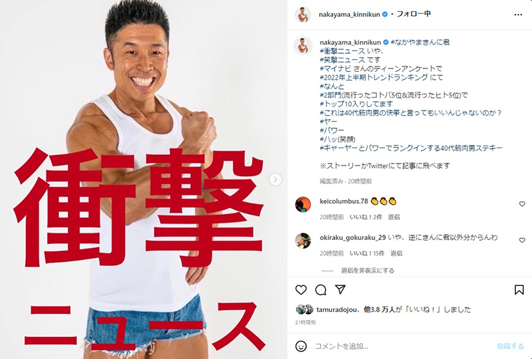532x359 pixels.
Task: Go to the next image in the carousel
Action: coord(275,179)
